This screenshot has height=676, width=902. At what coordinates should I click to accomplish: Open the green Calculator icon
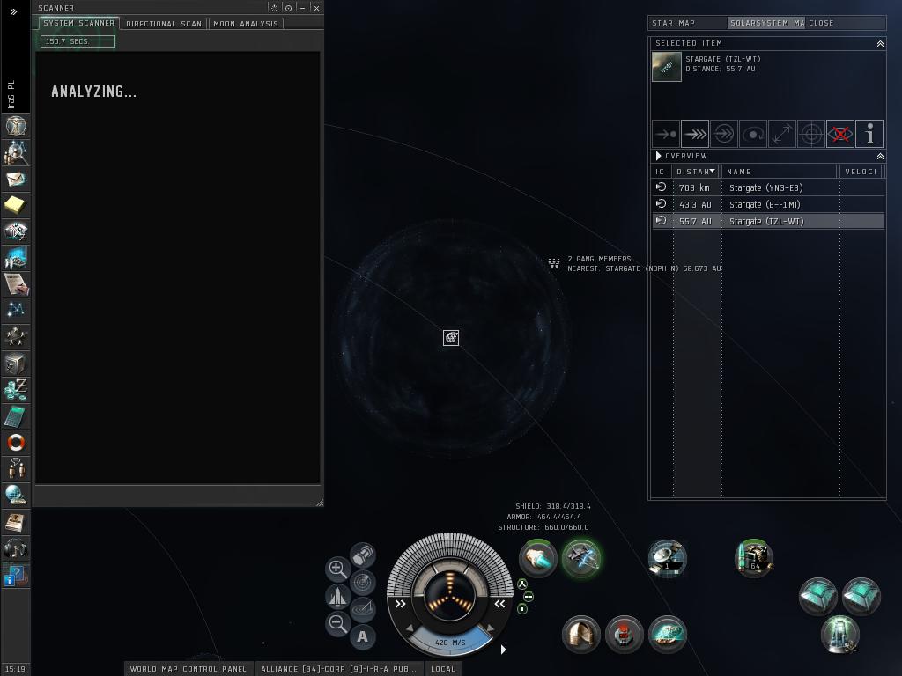tap(16, 416)
